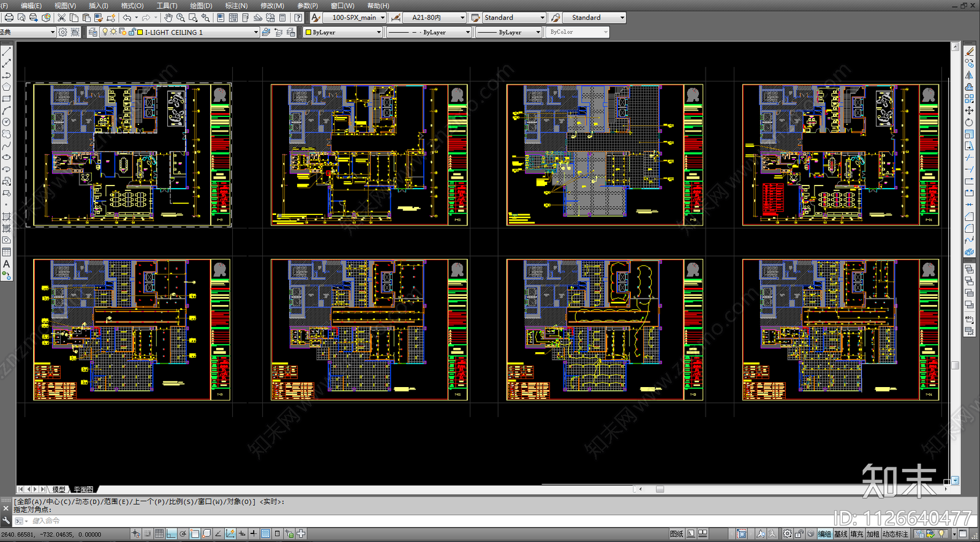The image size is (980, 542).
Task: Select the Circle draw tool in the left toolbar
Action: (x=7, y=122)
